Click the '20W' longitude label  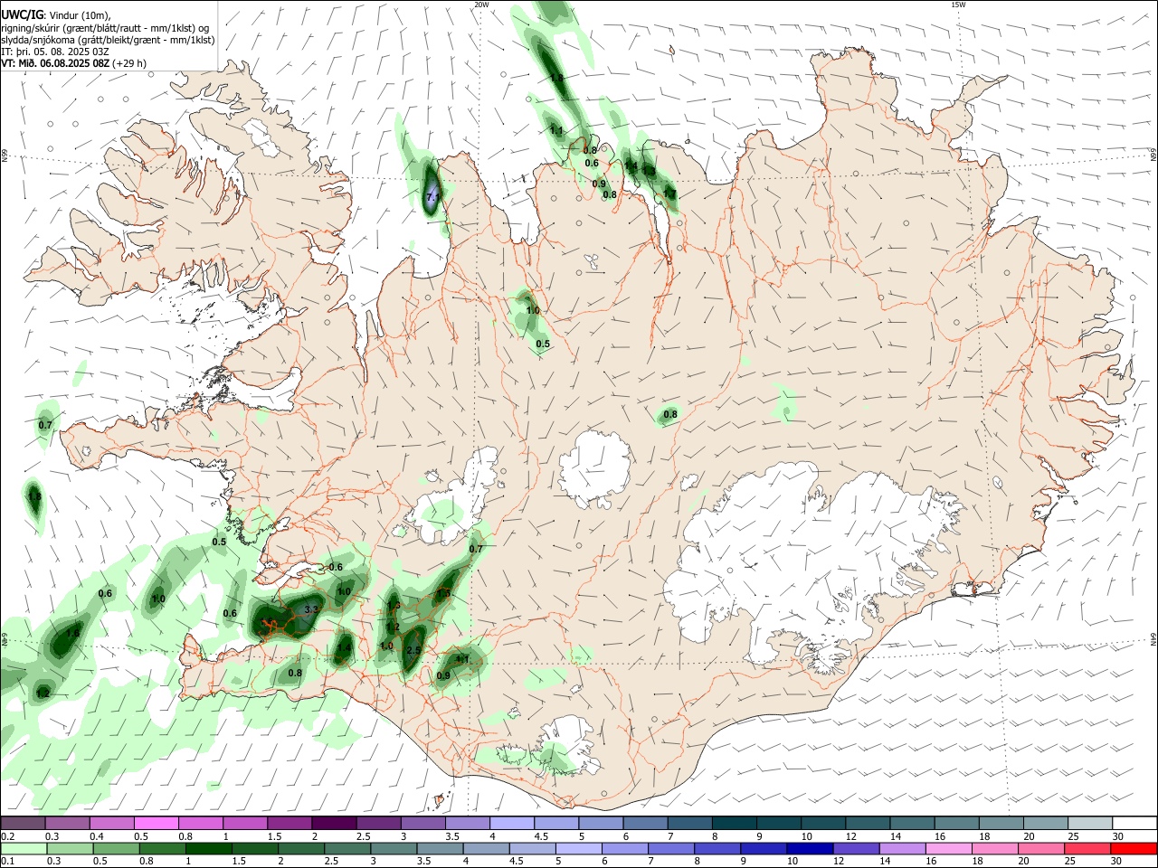pos(481,5)
